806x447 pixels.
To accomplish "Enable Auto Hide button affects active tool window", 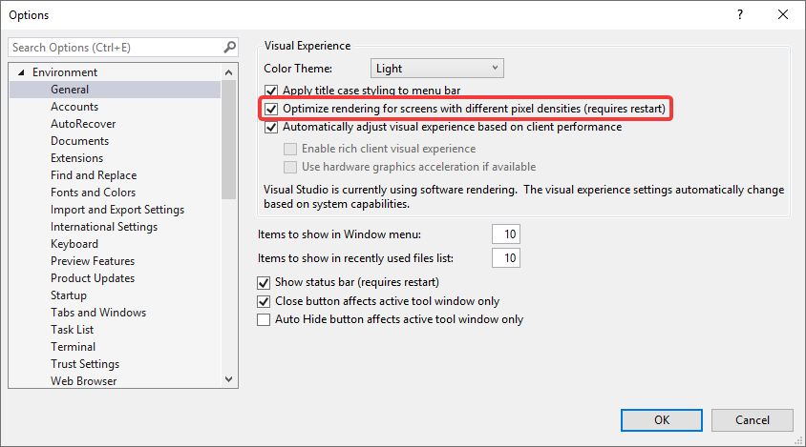I will click(x=265, y=320).
